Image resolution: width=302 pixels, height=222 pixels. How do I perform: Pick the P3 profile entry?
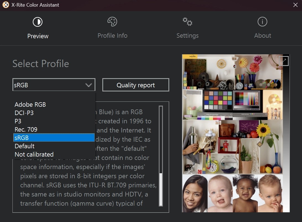click(18, 121)
